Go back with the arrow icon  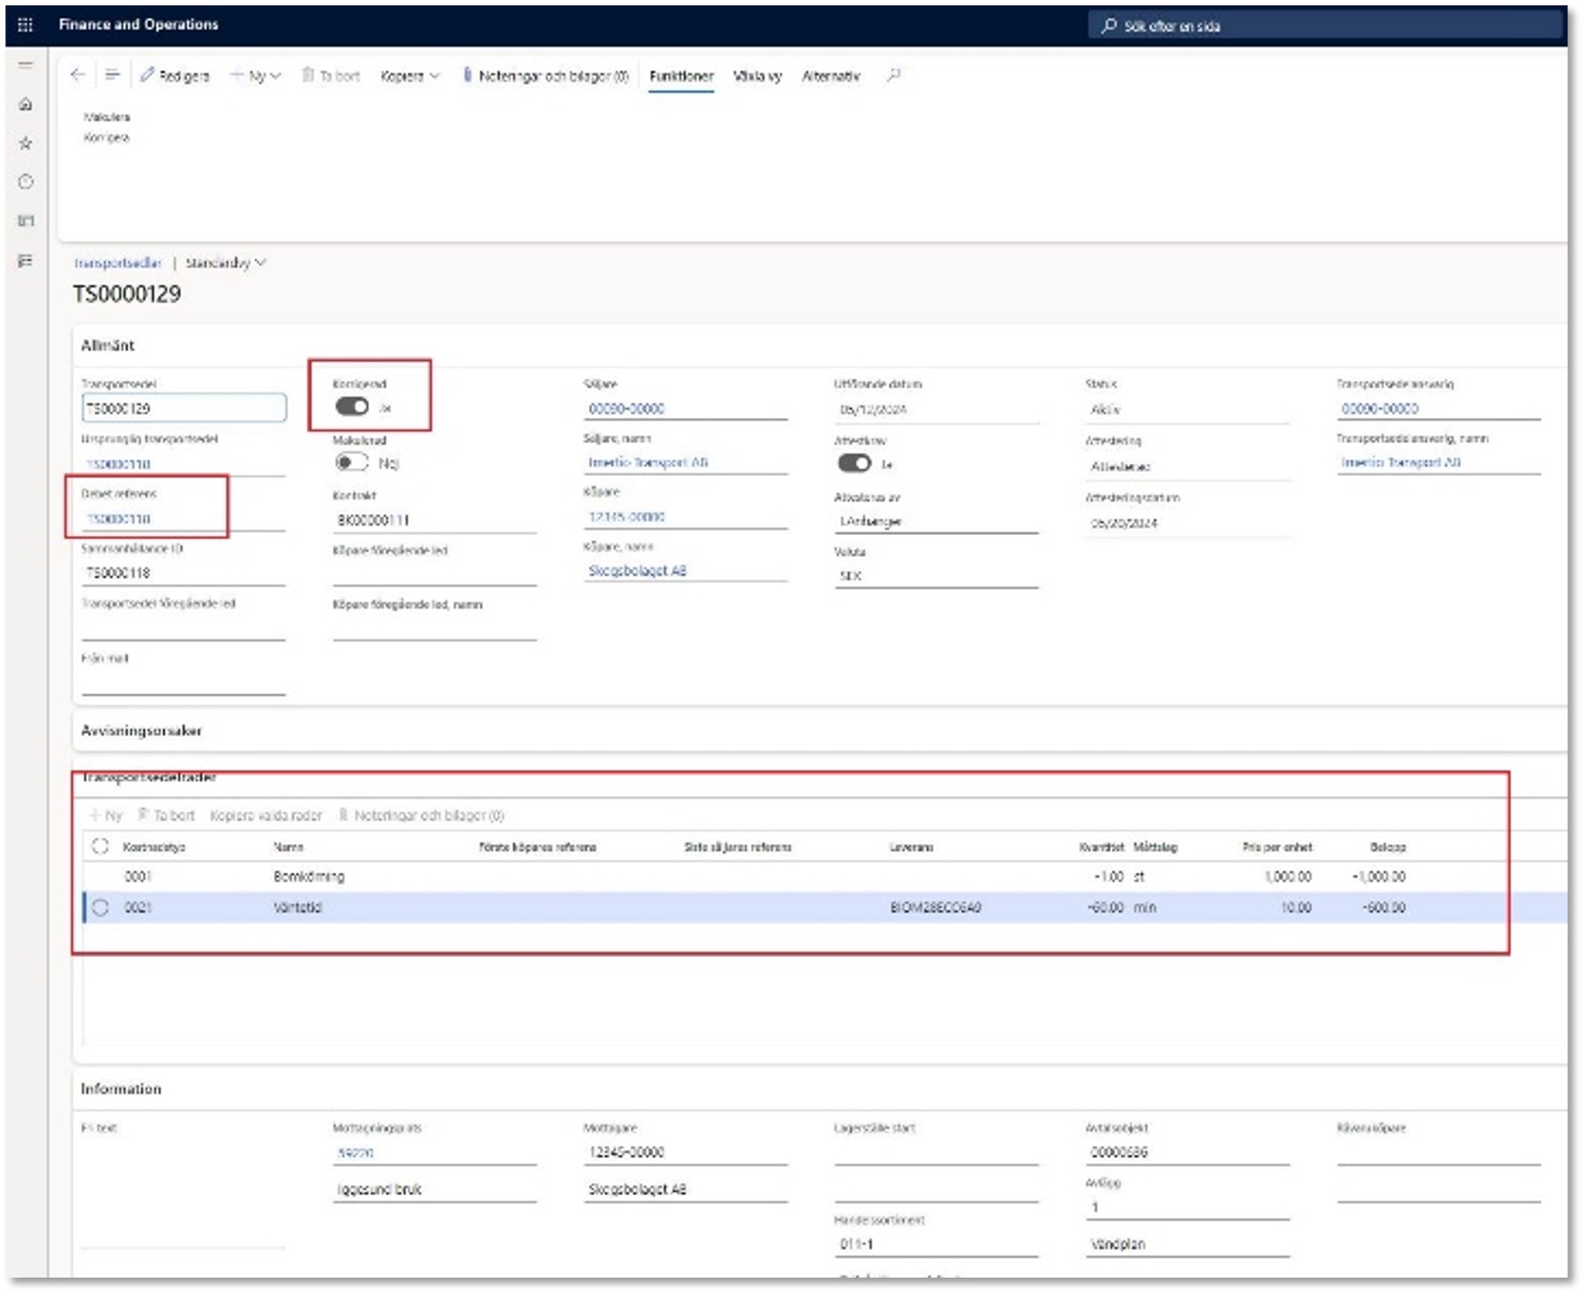click(78, 76)
